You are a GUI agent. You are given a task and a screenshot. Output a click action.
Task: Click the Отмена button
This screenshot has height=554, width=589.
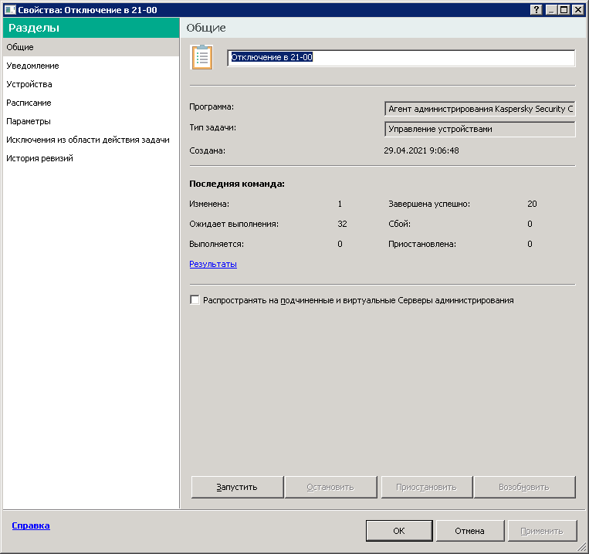[469, 531]
